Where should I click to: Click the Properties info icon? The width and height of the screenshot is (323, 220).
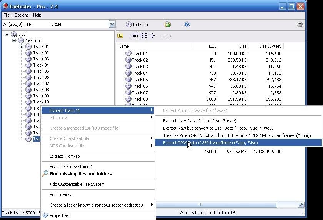[x=45, y=215]
